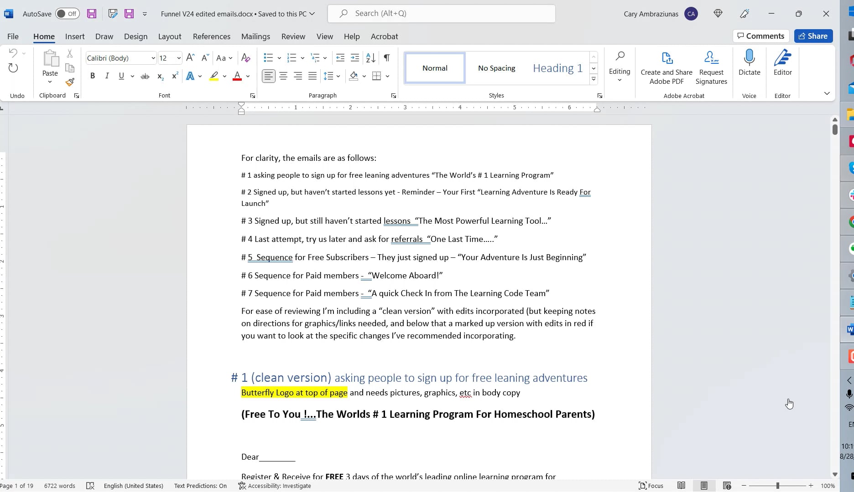Switch to the References tab

pyautogui.click(x=211, y=36)
